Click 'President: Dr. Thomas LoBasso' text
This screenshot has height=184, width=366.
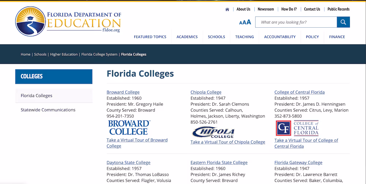point(138,175)
